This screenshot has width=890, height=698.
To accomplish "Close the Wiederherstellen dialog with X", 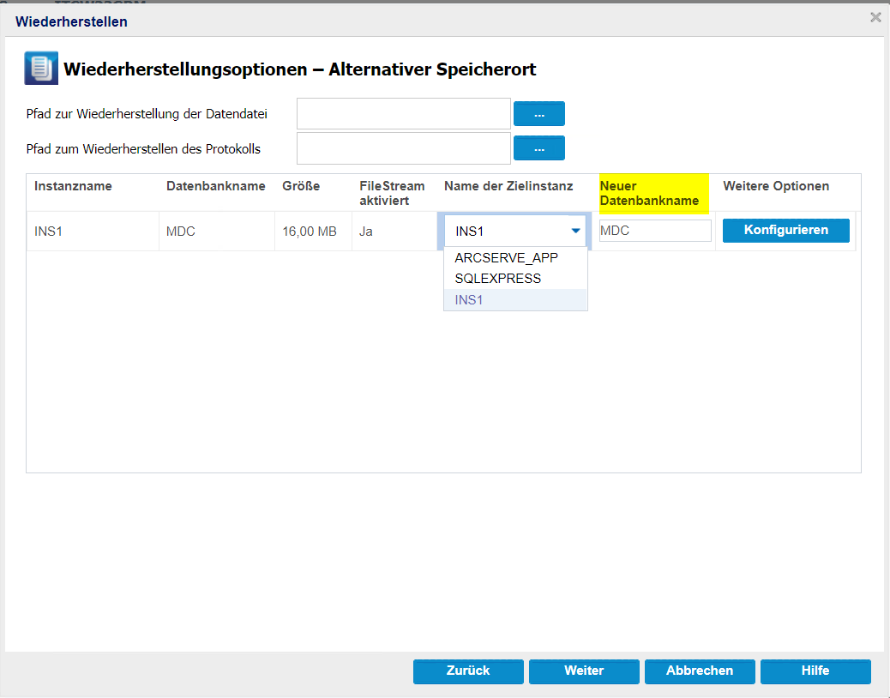I will [x=875, y=17].
